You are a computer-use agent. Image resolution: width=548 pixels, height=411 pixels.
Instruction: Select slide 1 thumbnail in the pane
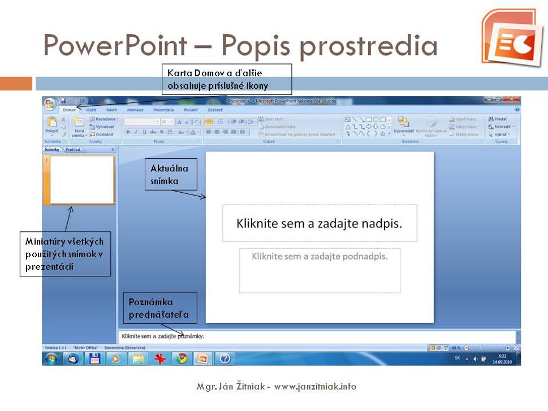pos(82,180)
